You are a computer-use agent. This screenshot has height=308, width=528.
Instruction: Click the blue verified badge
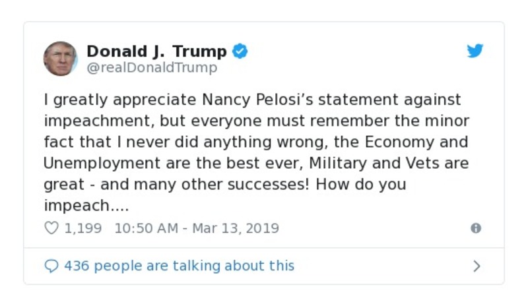click(240, 51)
